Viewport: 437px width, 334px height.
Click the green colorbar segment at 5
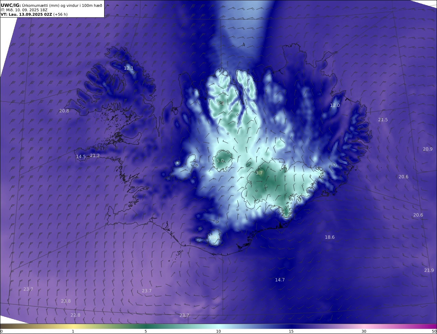click(146, 326)
